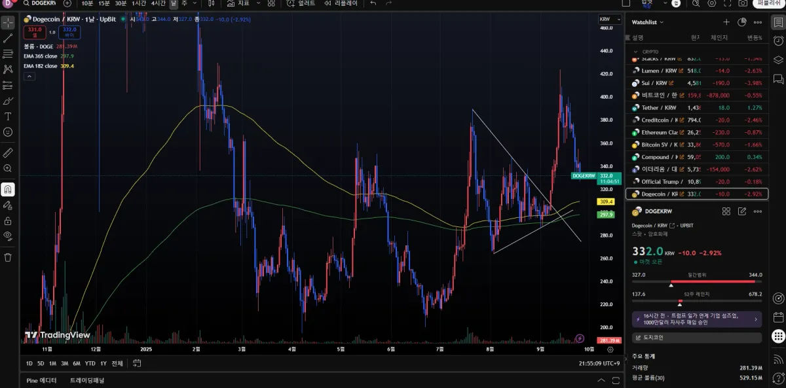
Task: Select the brush drawing tool
Action: click(x=8, y=101)
